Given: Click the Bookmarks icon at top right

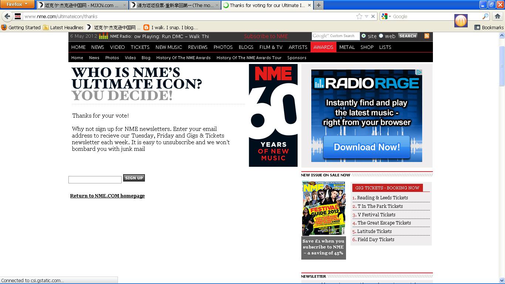Looking at the screenshot, I should coord(477,27).
